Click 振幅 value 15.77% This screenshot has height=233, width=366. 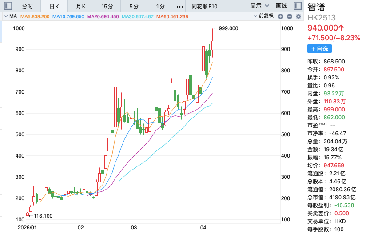(332, 158)
